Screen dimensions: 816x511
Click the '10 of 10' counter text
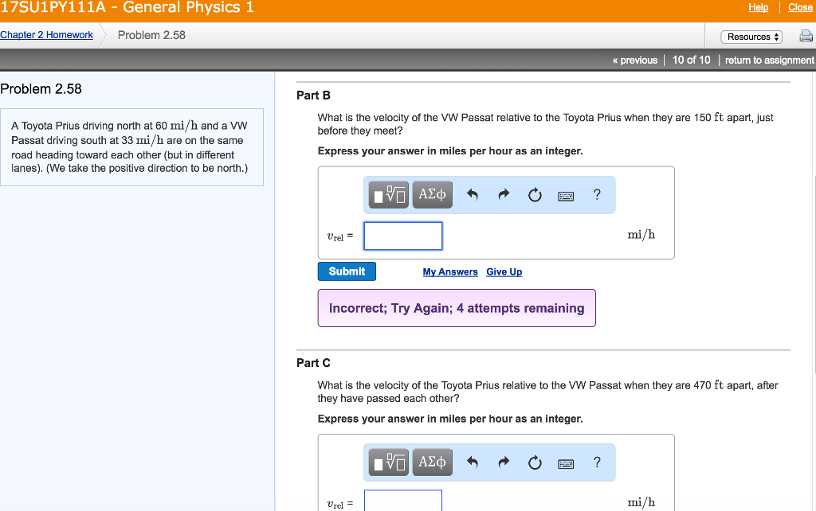(x=691, y=60)
